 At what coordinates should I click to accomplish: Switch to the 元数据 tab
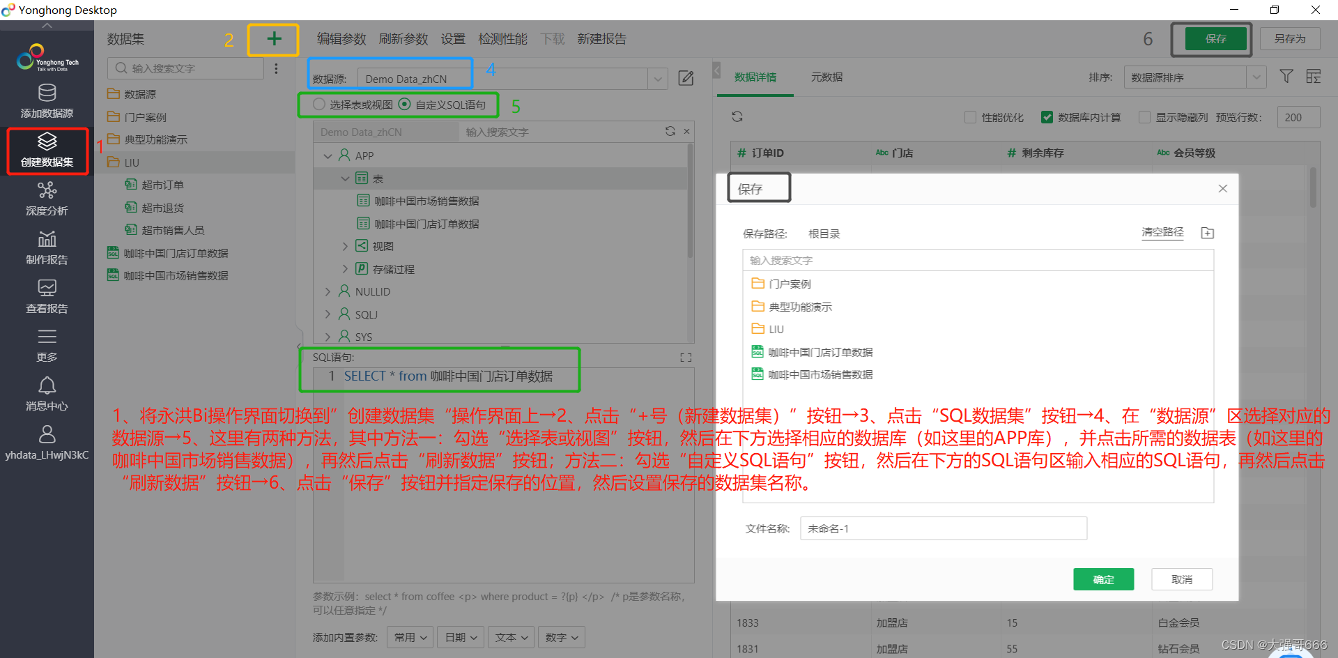coord(826,77)
